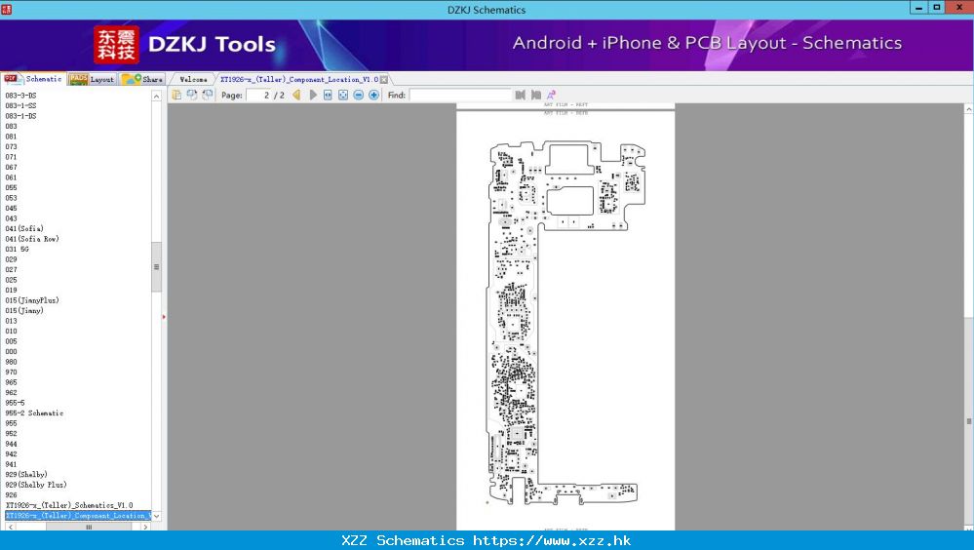
Task: Close the DZKJ Schematics window
Action: point(959,8)
